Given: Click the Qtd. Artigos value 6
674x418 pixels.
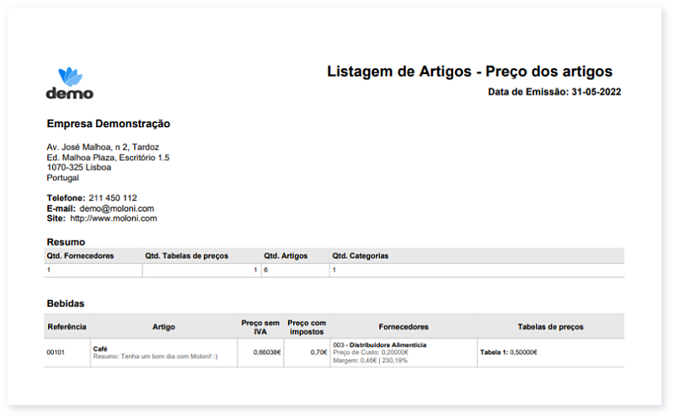Looking at the screenshot, I should point(265,270).
